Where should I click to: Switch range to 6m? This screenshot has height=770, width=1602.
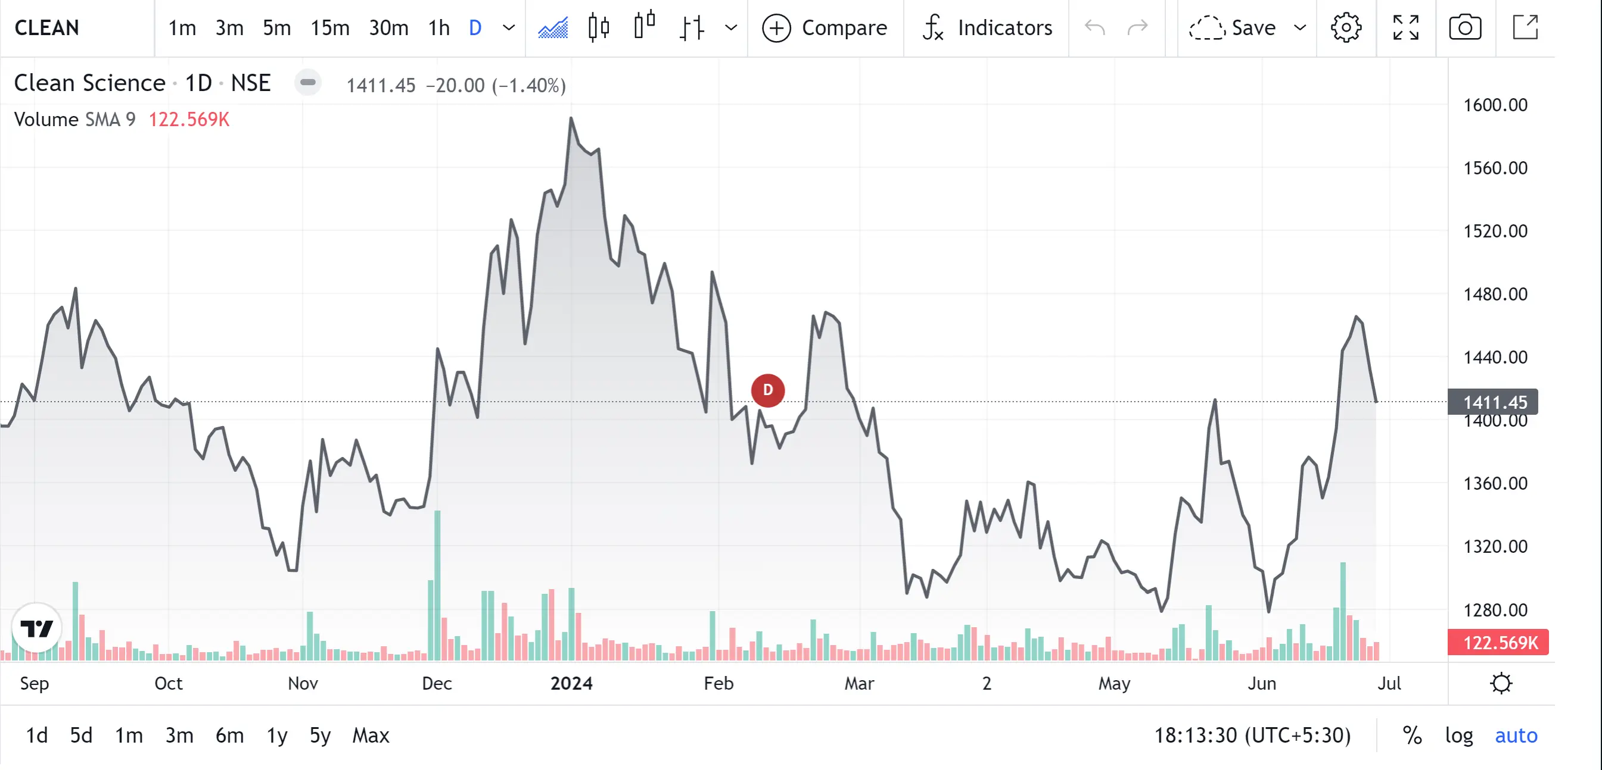click(x=229, y=735)
